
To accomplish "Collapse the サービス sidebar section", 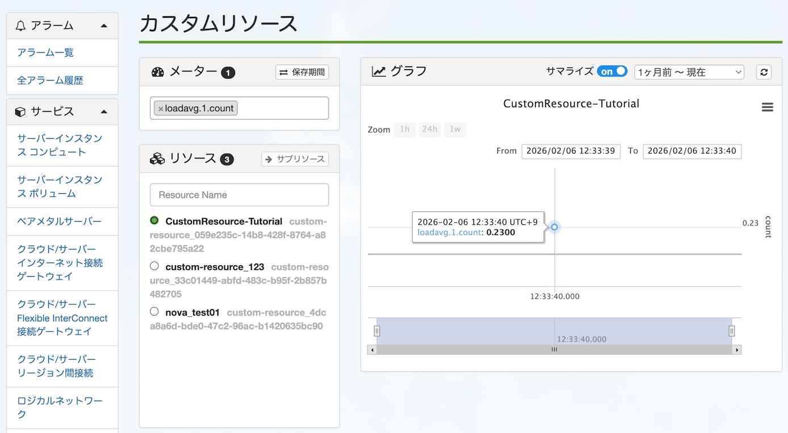I will (x=103, y=112).
